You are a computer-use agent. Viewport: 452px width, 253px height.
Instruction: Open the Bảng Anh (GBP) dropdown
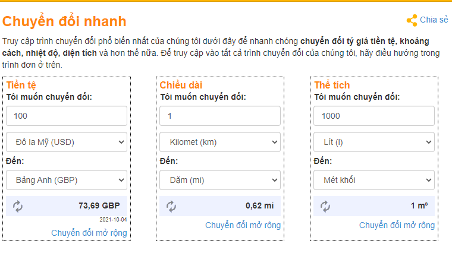[67, 179]
